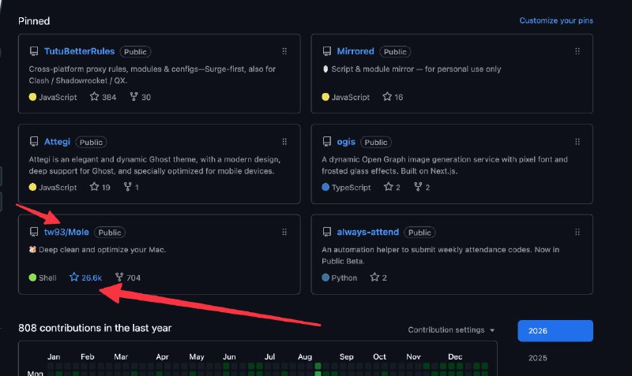Screen dimensions: 632x376
Task: Click drag handle on Attegi pin
Action: click(284, 142)
